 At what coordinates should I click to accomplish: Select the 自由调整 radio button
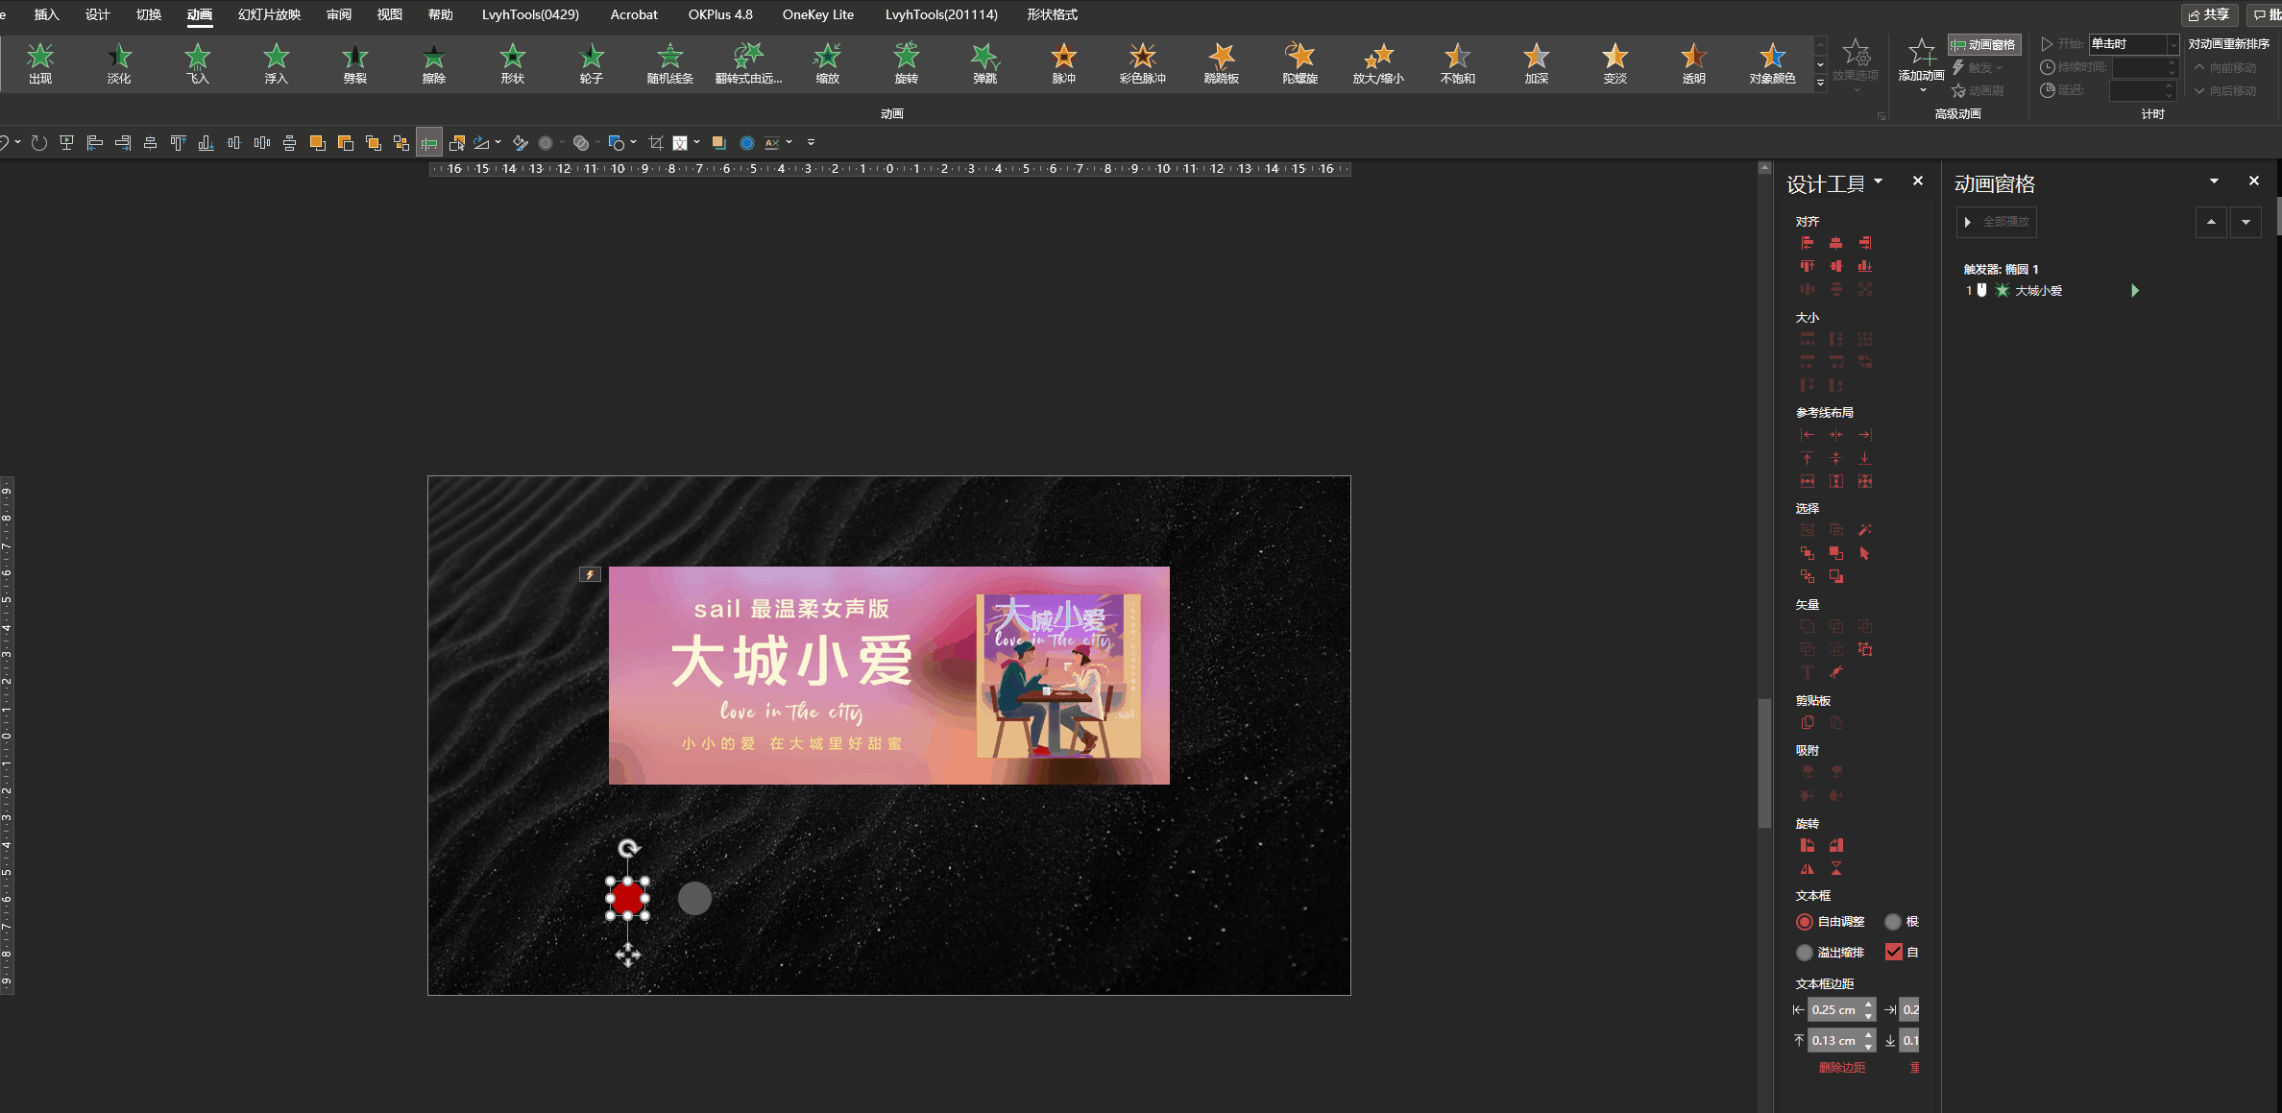(x=1805, y=922)
